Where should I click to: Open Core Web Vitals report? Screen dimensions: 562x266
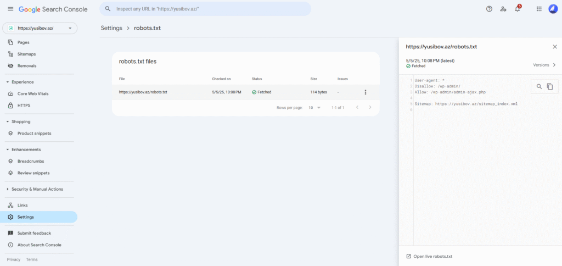[x=33, y=93]
